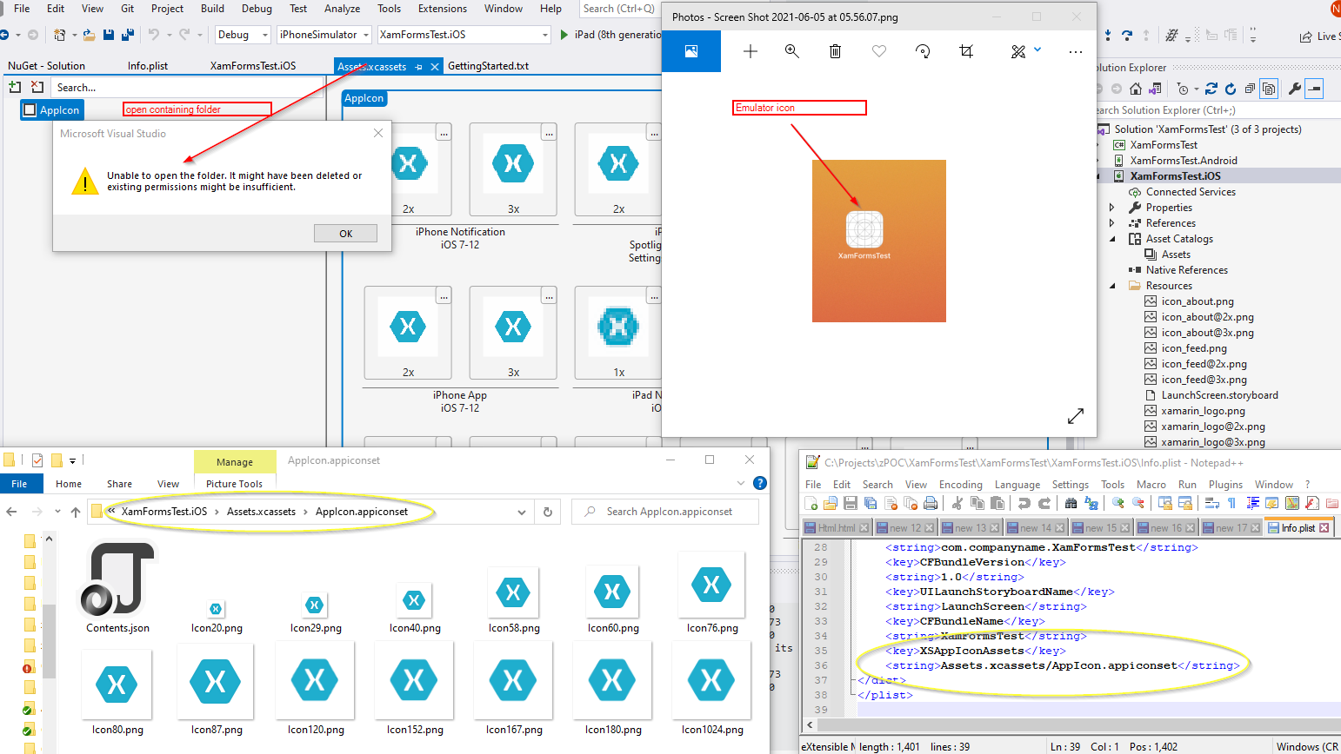This screenshot has width=1341, height=754.
Task: Expand the File Explorer ribbon chevron
Action: pyautogui.click(x=741, y=483)
